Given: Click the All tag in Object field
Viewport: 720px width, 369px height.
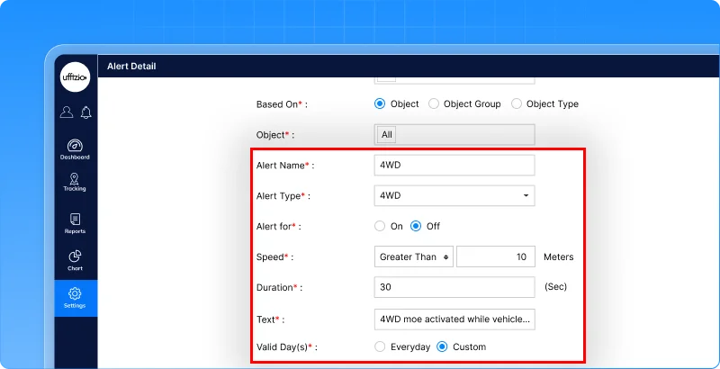Looking at the screenshot, I should [387, 135].
